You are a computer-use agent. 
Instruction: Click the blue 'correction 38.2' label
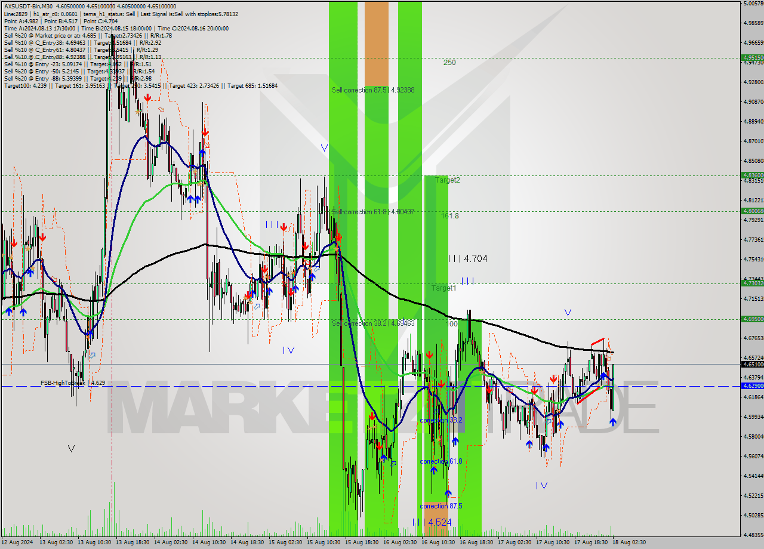pos(441,420)
